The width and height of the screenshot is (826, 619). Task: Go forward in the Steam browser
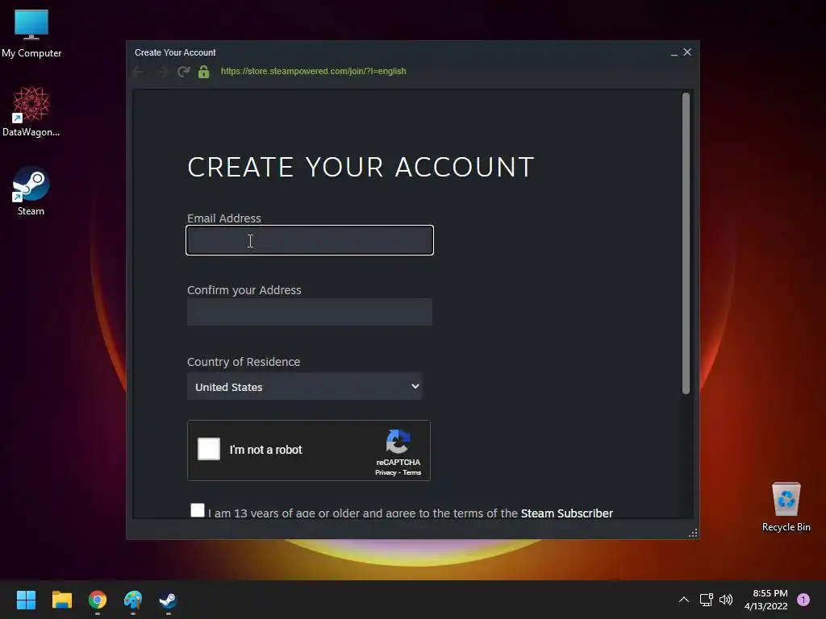pos(162,72)
